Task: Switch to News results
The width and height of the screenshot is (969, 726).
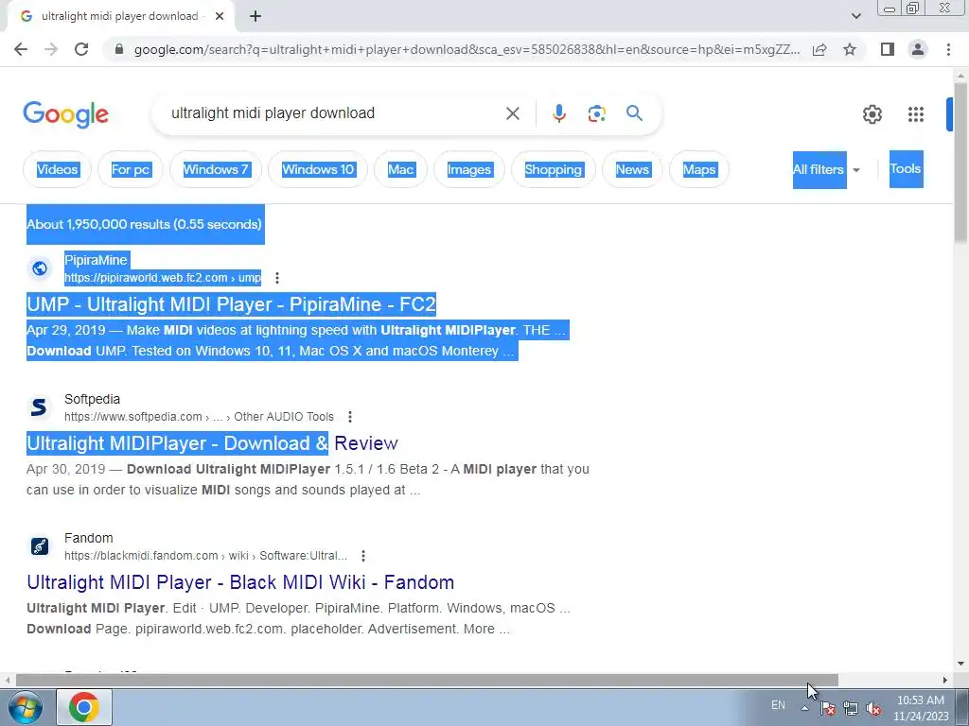Action: coord(632,169)
